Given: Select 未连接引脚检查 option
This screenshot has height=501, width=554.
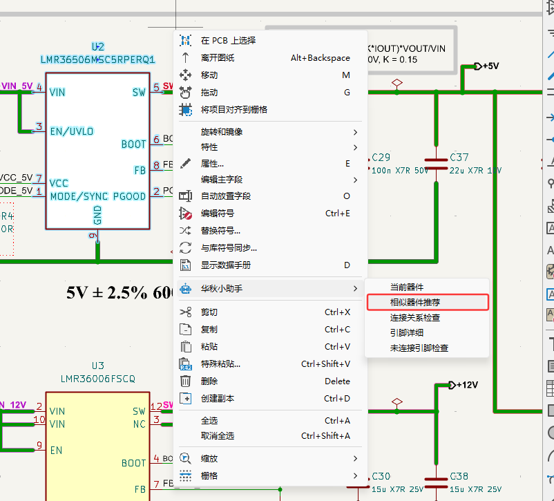Looking at the screenshot, I should click(x=419, y=348).
